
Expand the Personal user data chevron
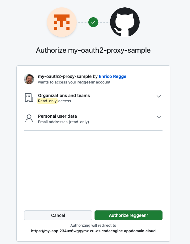(159, 117)
